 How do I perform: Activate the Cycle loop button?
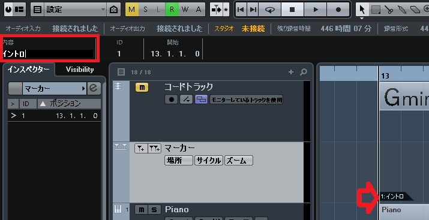(271, 10)
